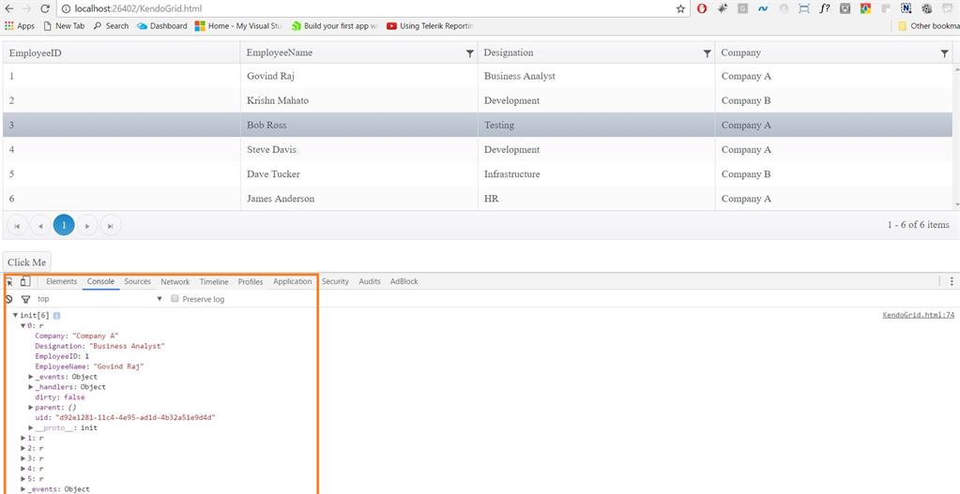Go to the previous grid page

[x=39, y=226]
